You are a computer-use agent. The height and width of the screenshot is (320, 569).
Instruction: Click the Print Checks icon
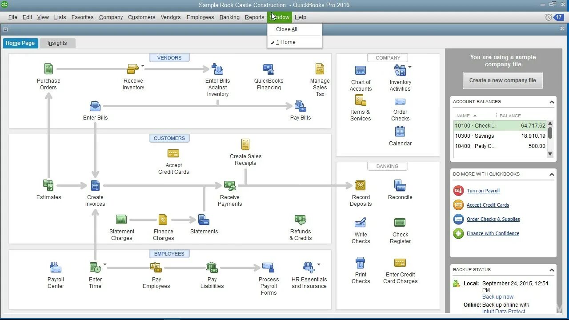pyautogui.click(x=361, y=263)
